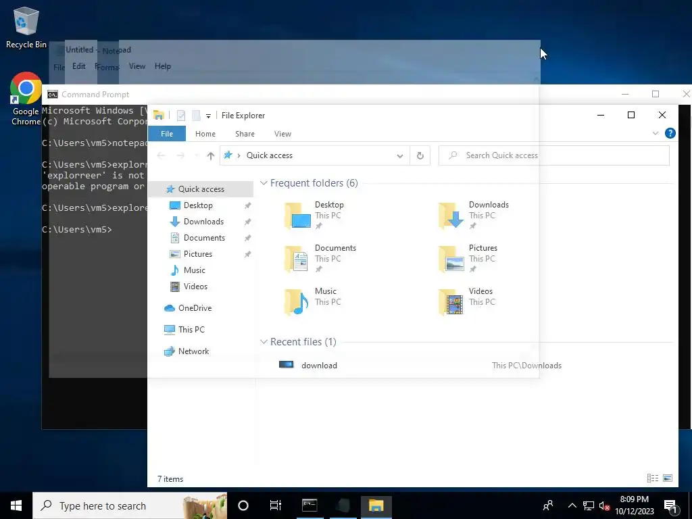Go up one level with the up arrow
This screenshot has width=692, height=519.
(211, 155)
